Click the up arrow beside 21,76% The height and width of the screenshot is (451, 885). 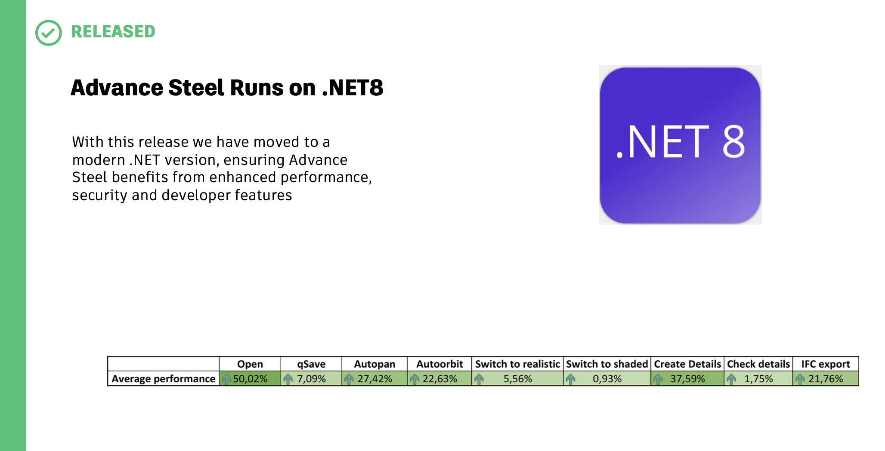[800, 379]
